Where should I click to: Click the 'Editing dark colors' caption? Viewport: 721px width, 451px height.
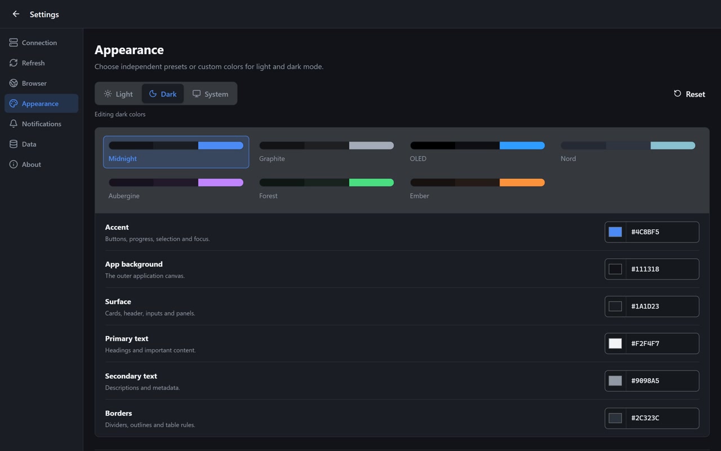pos(120,114)
